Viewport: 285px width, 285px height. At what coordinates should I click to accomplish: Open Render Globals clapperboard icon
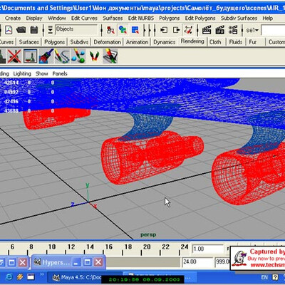[x=233, y=30]
